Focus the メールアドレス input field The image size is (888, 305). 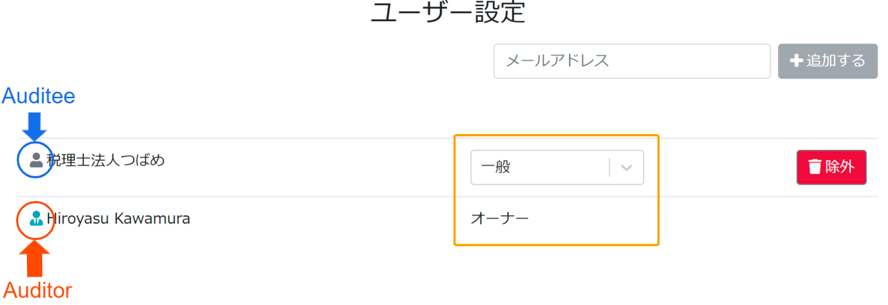click(632, 61)
